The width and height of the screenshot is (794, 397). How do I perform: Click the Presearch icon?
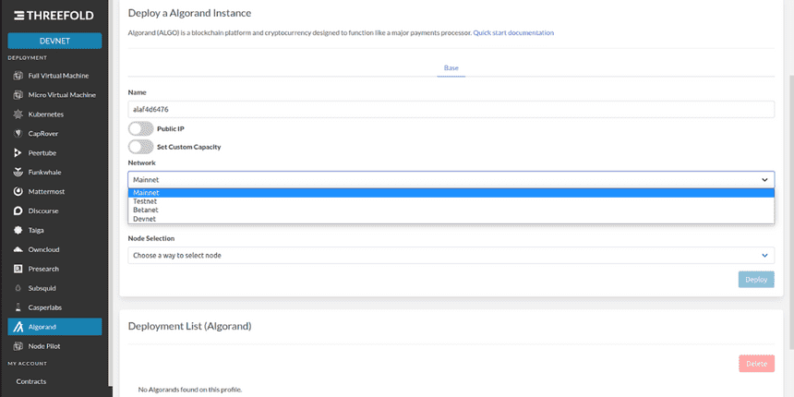click(18, 269)
